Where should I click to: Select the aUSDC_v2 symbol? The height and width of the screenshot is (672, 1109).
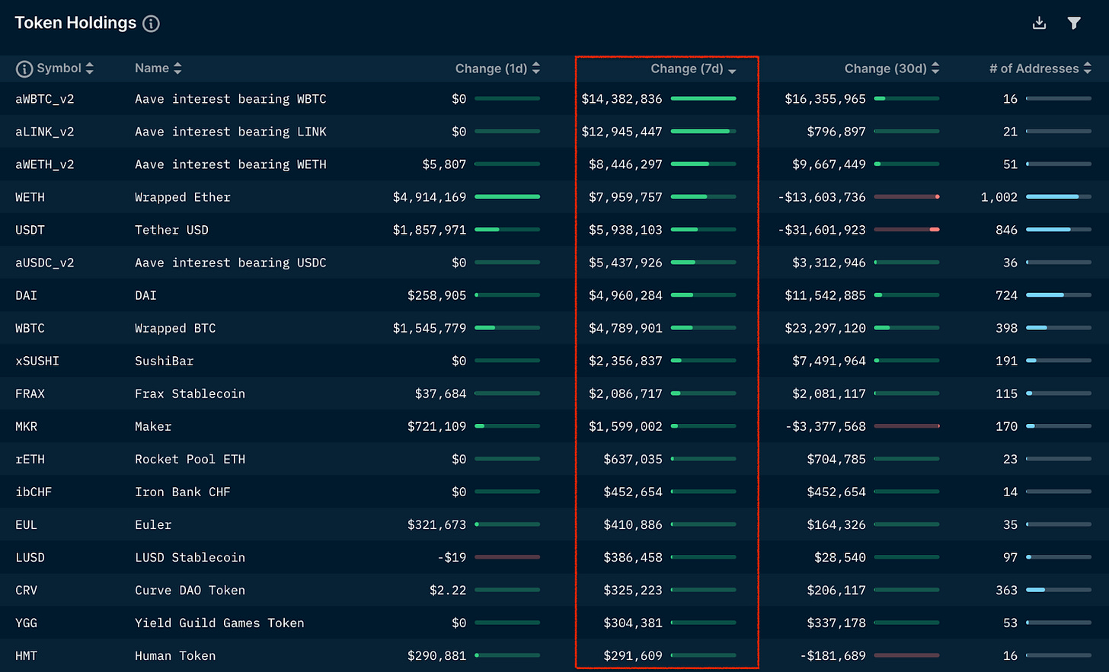(45, 263)
